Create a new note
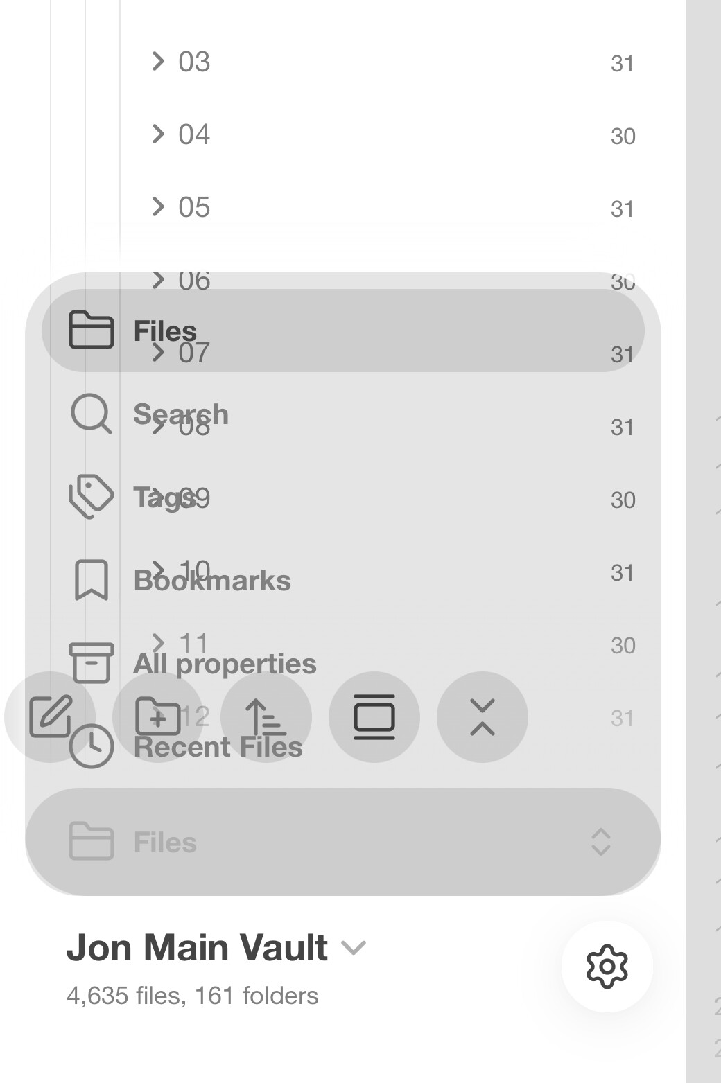 tap(50, 716)
